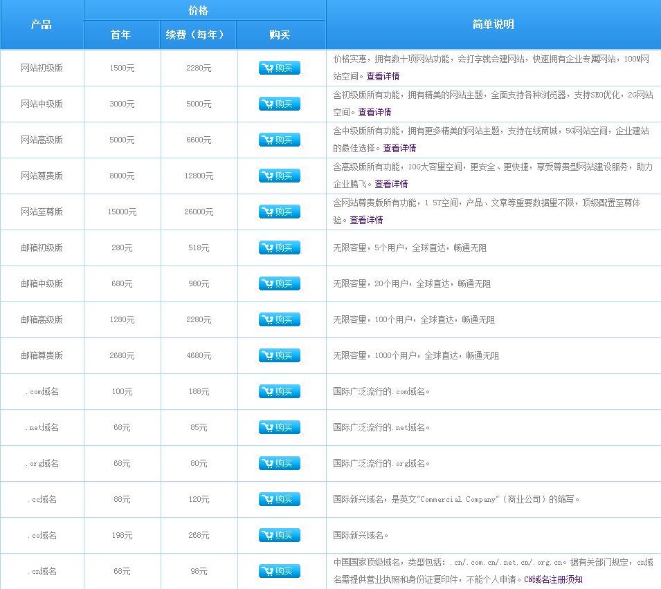This screenshot has width=661, height=589.
Task: Click 查看详情 in 网站至尊版 description
Action: click(366, 220)
